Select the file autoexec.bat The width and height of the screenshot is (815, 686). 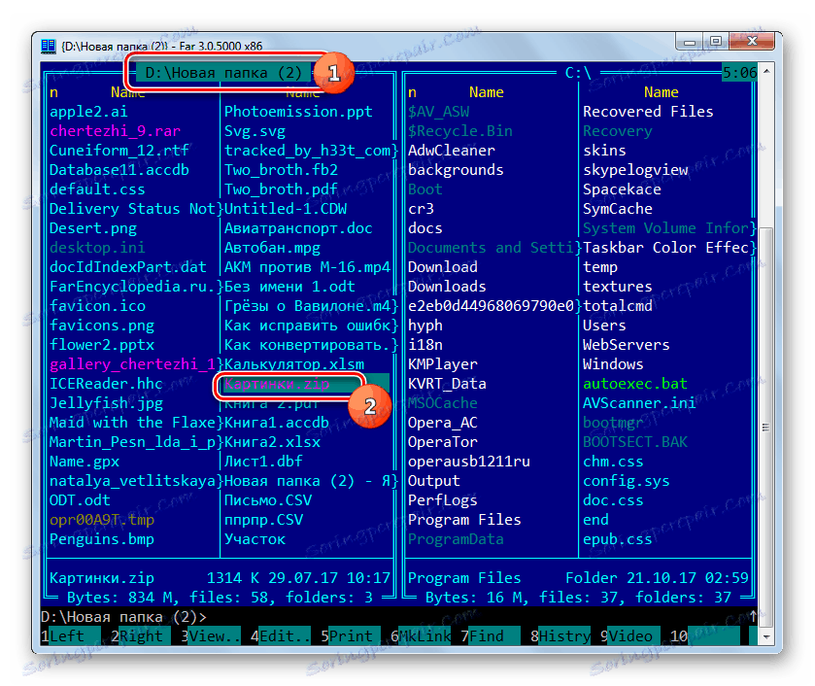635,384
